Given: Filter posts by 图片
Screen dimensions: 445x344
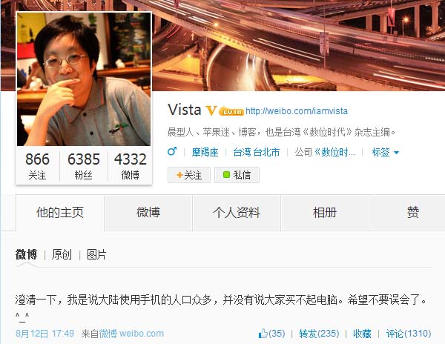Looking at the screenshot, I should pos(96,254).
